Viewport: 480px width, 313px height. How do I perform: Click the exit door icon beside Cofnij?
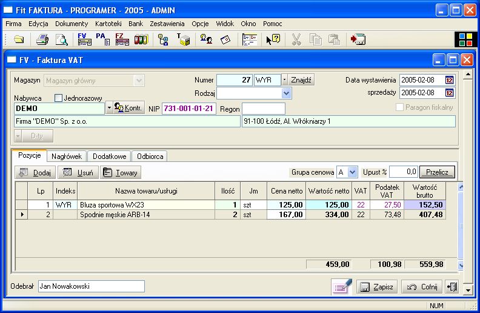[452, 287]
